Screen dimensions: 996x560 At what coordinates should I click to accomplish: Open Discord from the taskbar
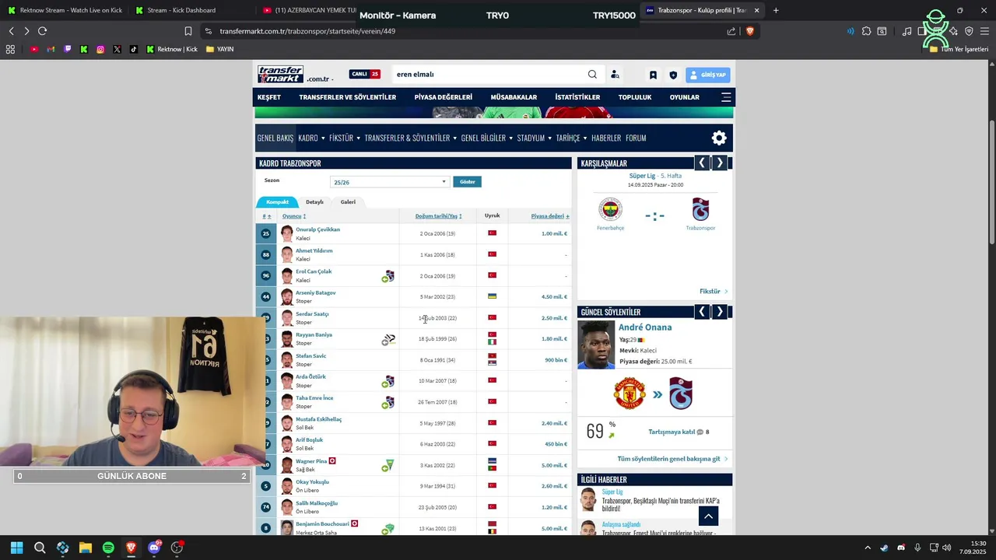154,548
